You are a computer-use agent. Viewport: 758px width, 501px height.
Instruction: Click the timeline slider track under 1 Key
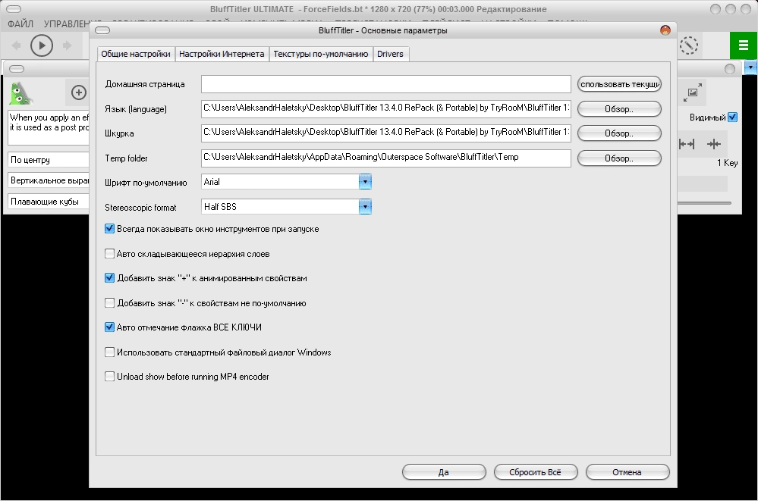[x=704, y=203]
